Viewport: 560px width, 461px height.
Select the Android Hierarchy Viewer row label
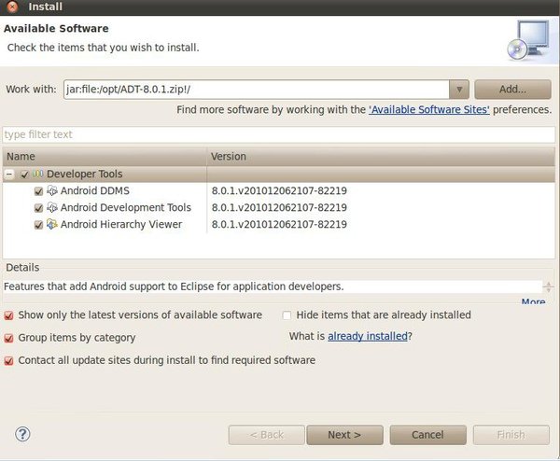(x=121, y=224)
